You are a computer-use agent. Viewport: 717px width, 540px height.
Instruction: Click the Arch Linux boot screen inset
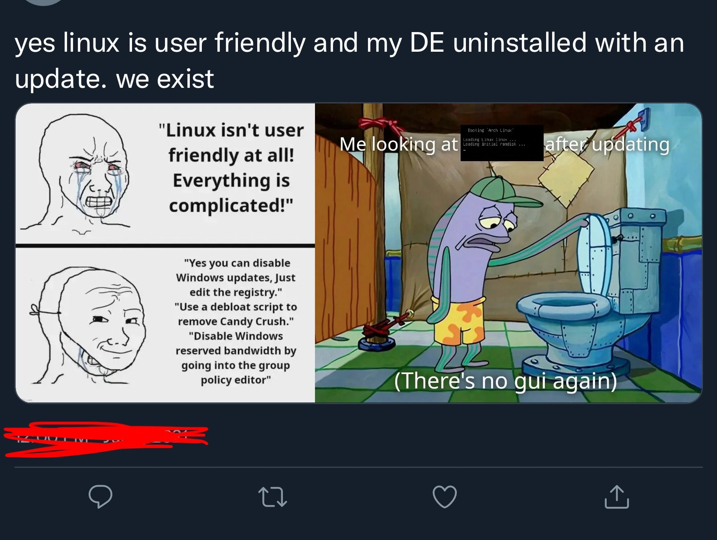click(502, 143)
